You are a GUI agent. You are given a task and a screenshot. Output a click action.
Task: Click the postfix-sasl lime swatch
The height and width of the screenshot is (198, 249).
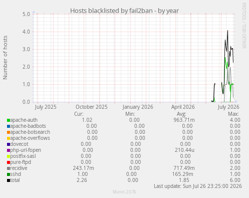(x=9, y=156)
